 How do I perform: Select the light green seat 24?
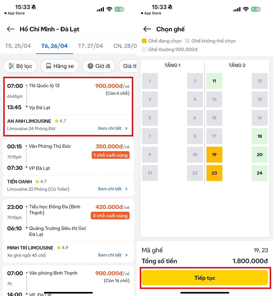point(260,173)
